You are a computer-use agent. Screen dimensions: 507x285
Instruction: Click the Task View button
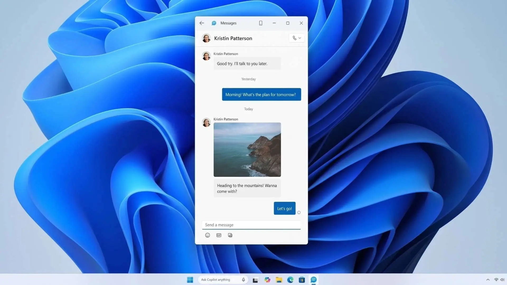(255, 280)
